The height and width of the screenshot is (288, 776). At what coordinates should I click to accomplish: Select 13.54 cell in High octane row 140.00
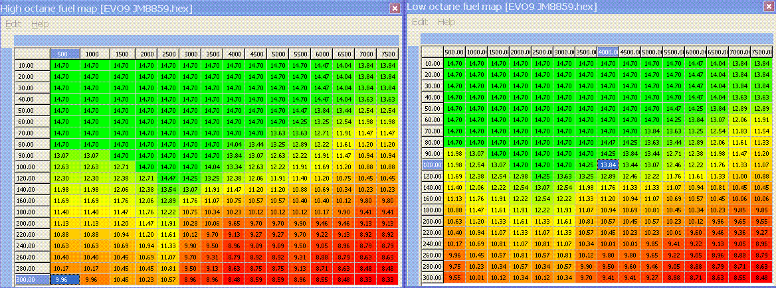(x=168, y=189)
